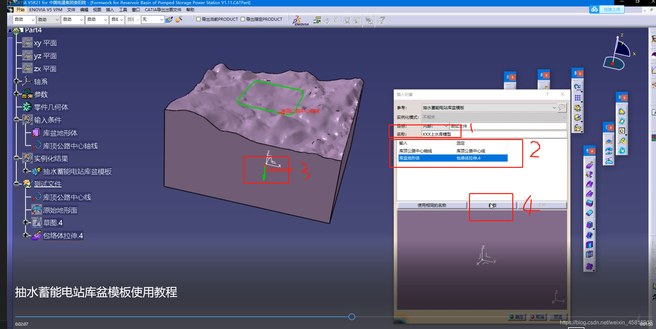
Task: Enable the 导出当前PRODUCT checkbox
Action: [x=198, y=19]
